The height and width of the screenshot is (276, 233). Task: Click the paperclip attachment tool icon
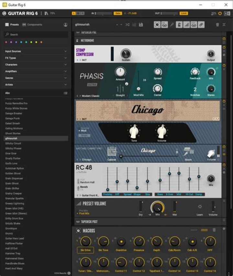click(201, 25)
